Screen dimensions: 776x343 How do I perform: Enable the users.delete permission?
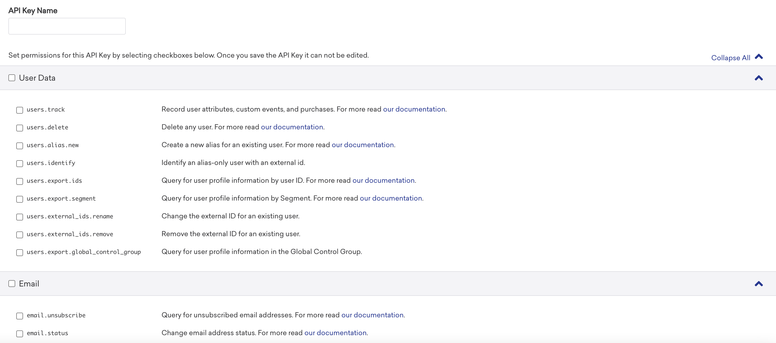pos(19,127)
